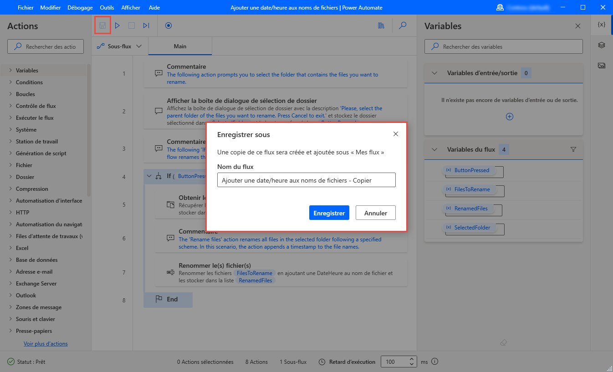The height and width of the screenshot is (372, 613).
Task: Open the Sous-flux dropdown
Action: [x=120, y=46]
